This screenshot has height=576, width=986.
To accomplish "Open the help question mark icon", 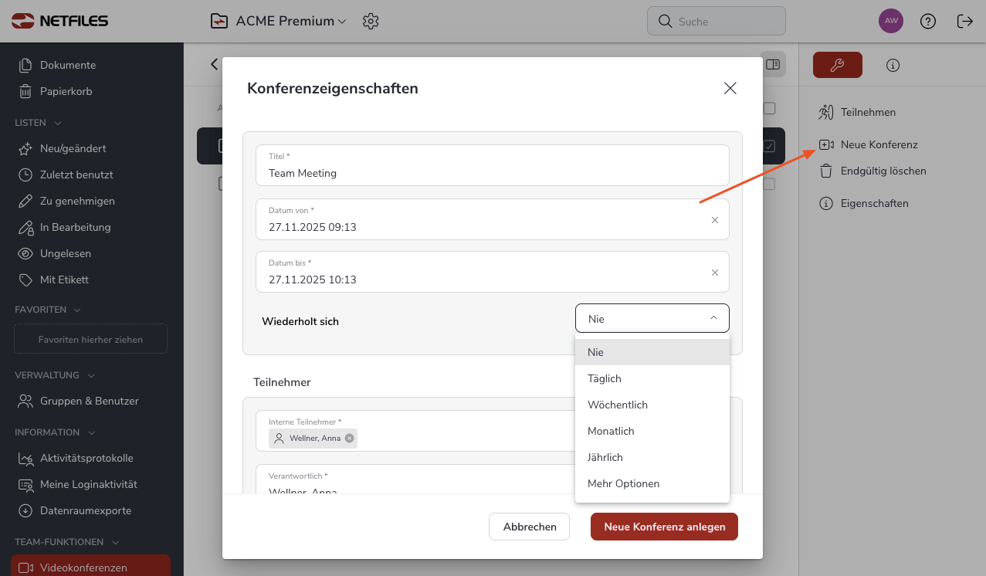I will 928,21.
